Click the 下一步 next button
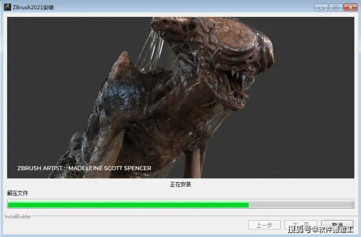This screenshot has height=237, width=361. [301, 225]
